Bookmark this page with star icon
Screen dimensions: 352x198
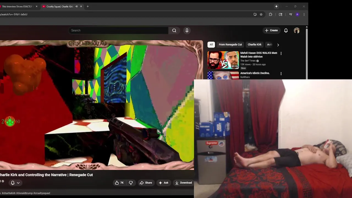261,14
